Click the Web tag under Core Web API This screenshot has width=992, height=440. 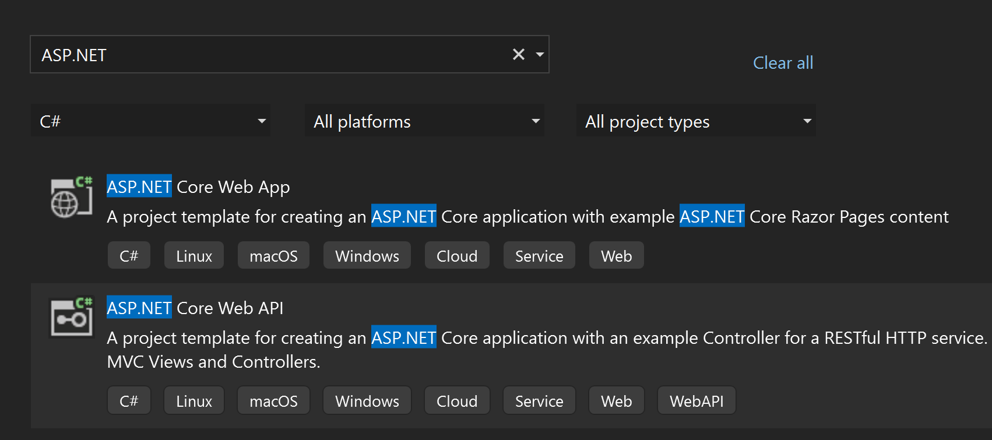(617, 401)
